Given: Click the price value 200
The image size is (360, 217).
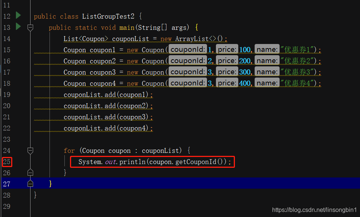Looking at the screenshot, I should [245, 61].
